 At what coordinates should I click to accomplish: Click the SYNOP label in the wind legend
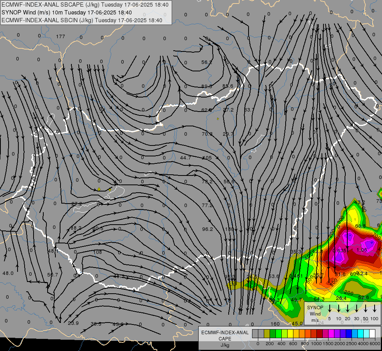coord(315,308)
